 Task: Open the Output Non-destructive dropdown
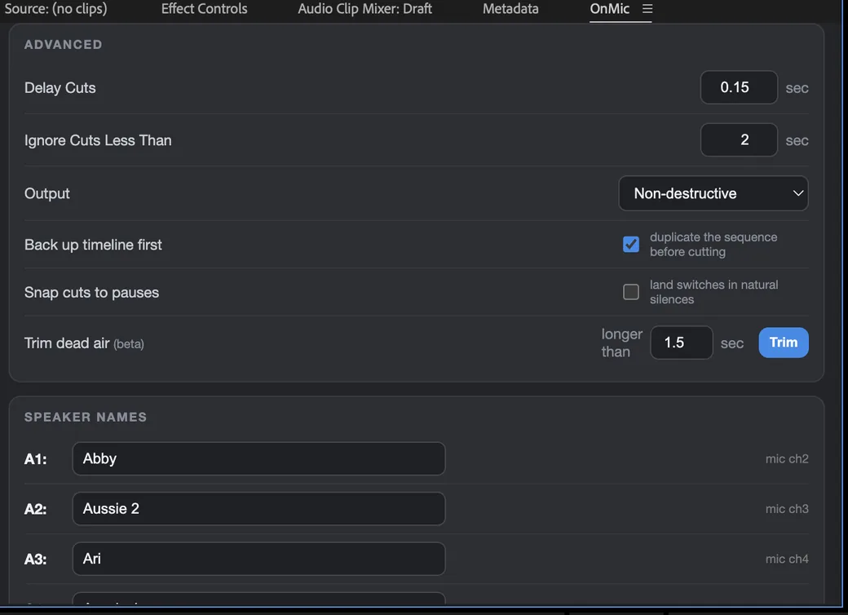(713, 193)
